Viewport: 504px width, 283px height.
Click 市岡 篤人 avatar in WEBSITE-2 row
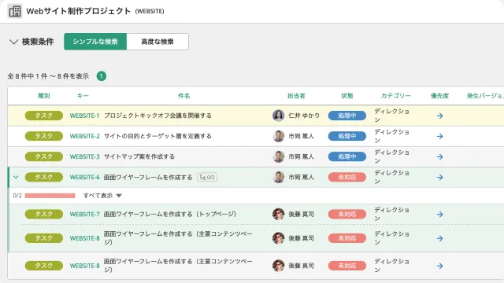(278, 136)
